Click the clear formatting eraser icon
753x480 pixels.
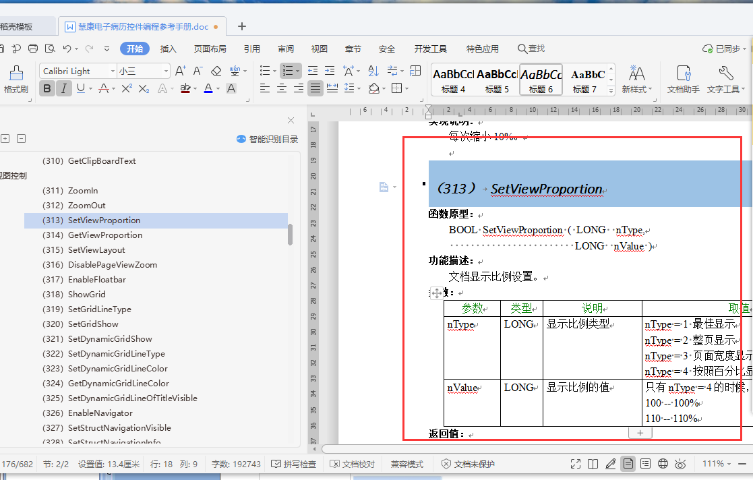click(x=216, y=71)
